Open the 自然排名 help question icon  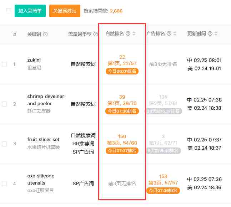pos(128,33)
